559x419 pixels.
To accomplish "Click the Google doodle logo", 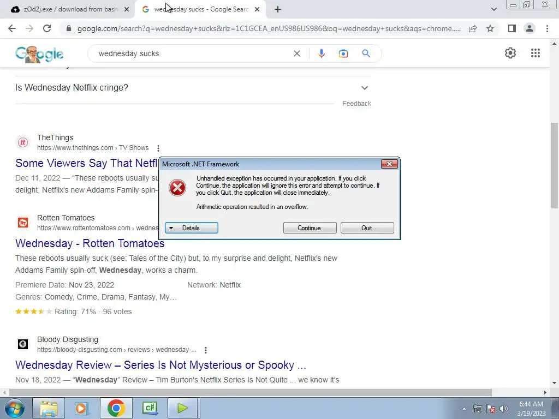I will tap(39, 54).
